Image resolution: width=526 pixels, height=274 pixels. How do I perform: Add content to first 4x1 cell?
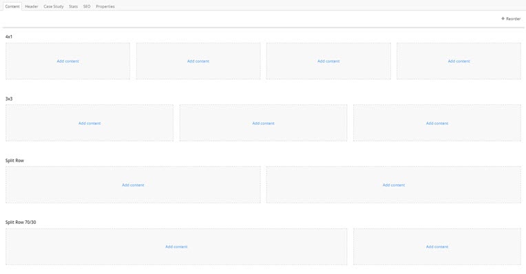click(67, 61)
